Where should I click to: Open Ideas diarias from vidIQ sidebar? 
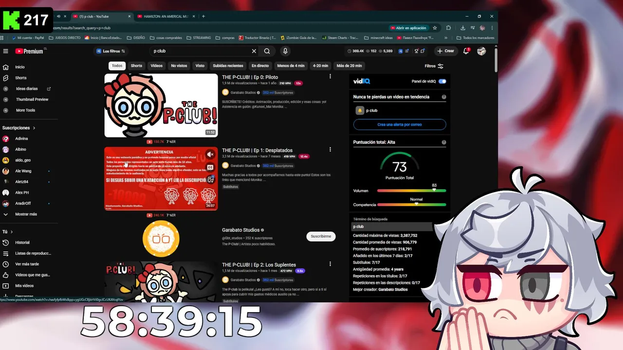click(27, 88)
